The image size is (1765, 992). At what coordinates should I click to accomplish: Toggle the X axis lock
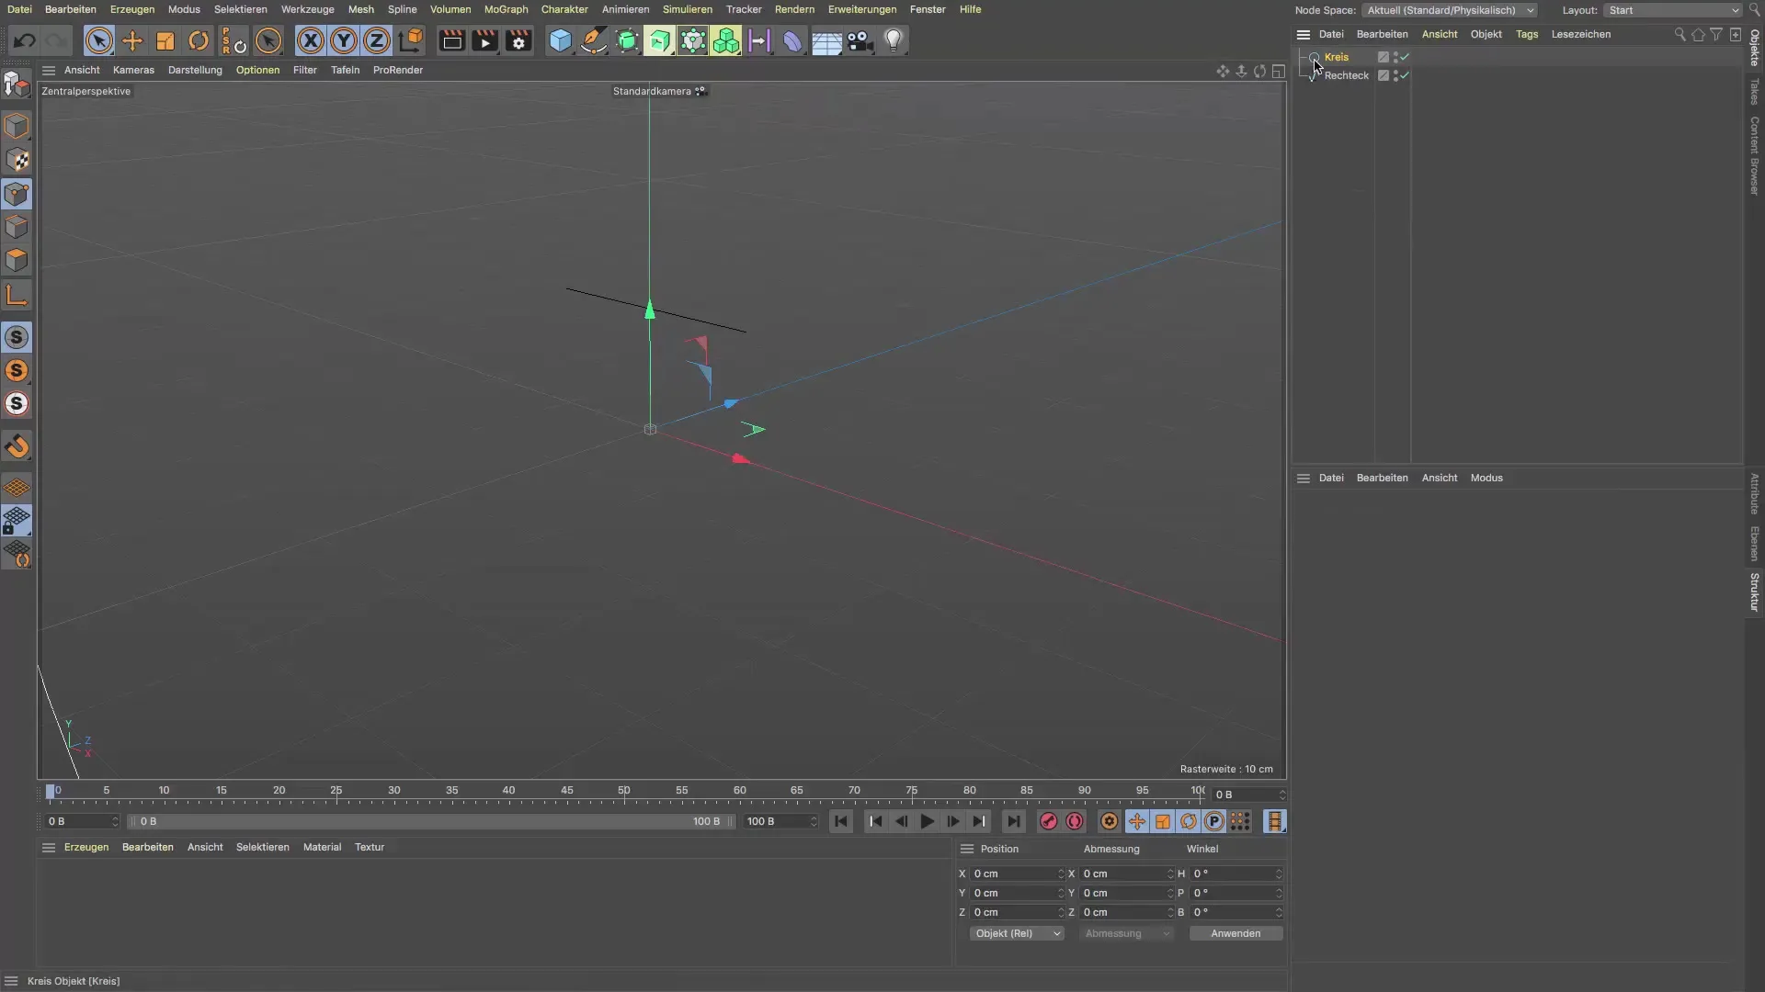311,40
